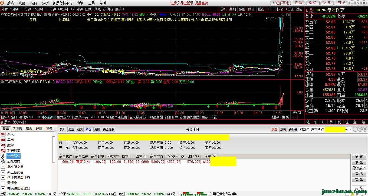Expand the 北交所交易 tree node
The height and width of the screenshot is (196, 368).
tap(3, 167)
